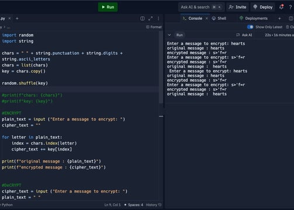Open the Deploy button
Image resolution: width=294 pixels, height=210 pixels.
[262, 7]
